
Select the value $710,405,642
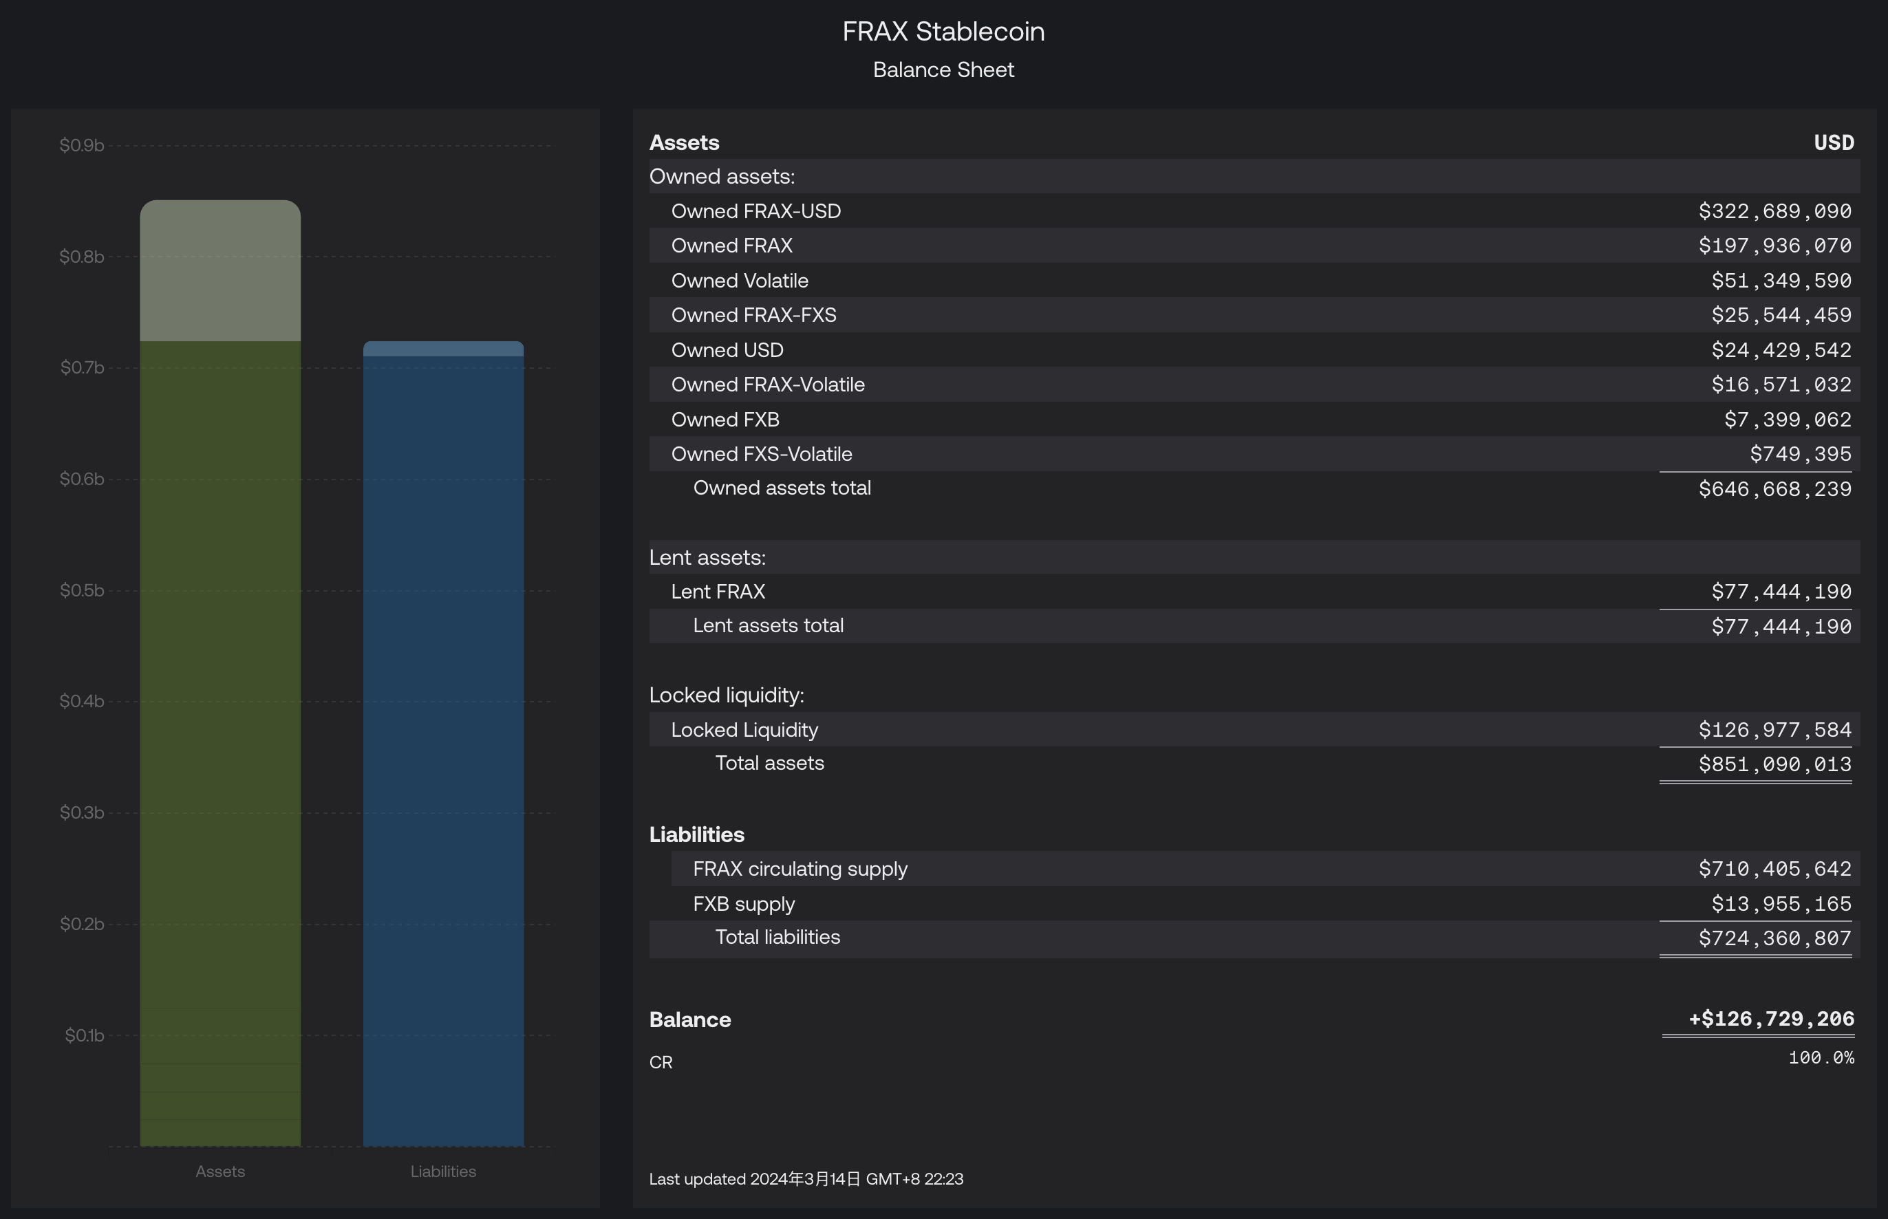pyautogui.click(x=1774, y=869)
